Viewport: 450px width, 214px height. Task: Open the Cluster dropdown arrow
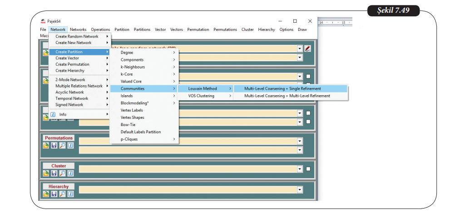(x=300, y=169)
